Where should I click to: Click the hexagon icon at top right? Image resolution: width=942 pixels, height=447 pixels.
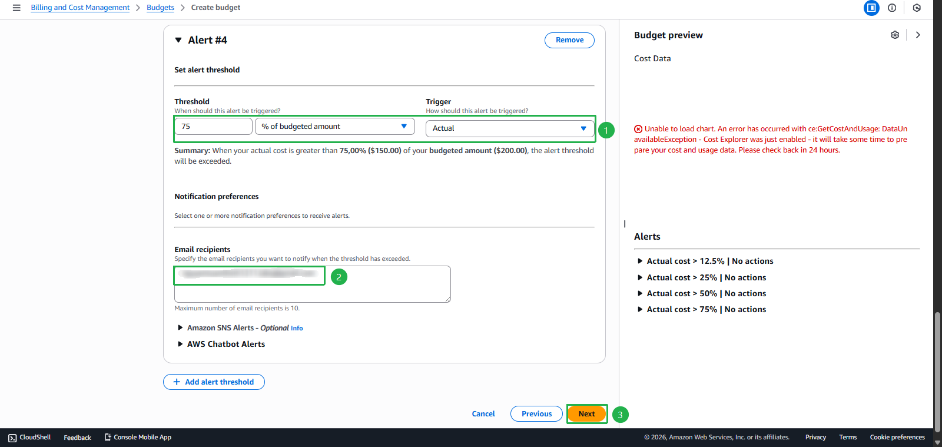point(917,8)
